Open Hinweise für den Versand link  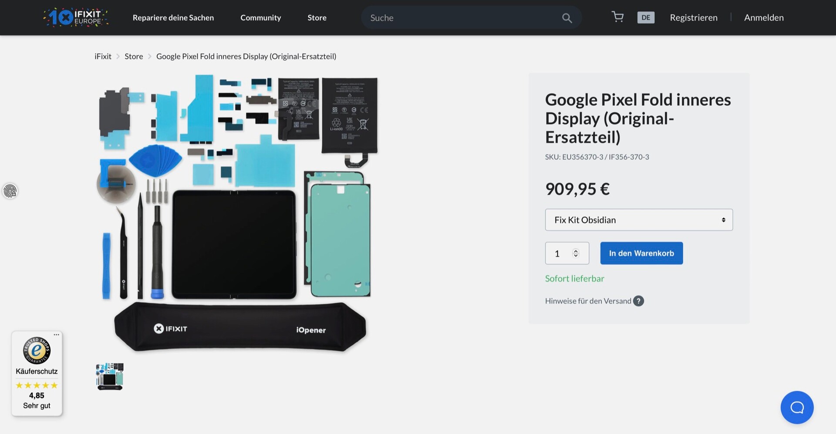tap(588, 301)
